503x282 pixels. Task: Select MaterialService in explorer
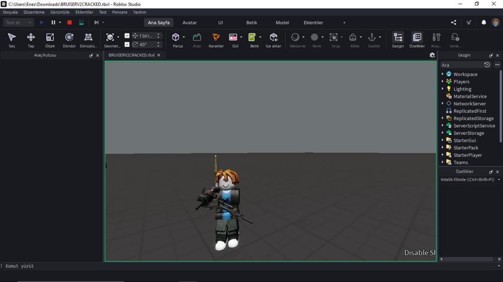(x=470, y=96)
